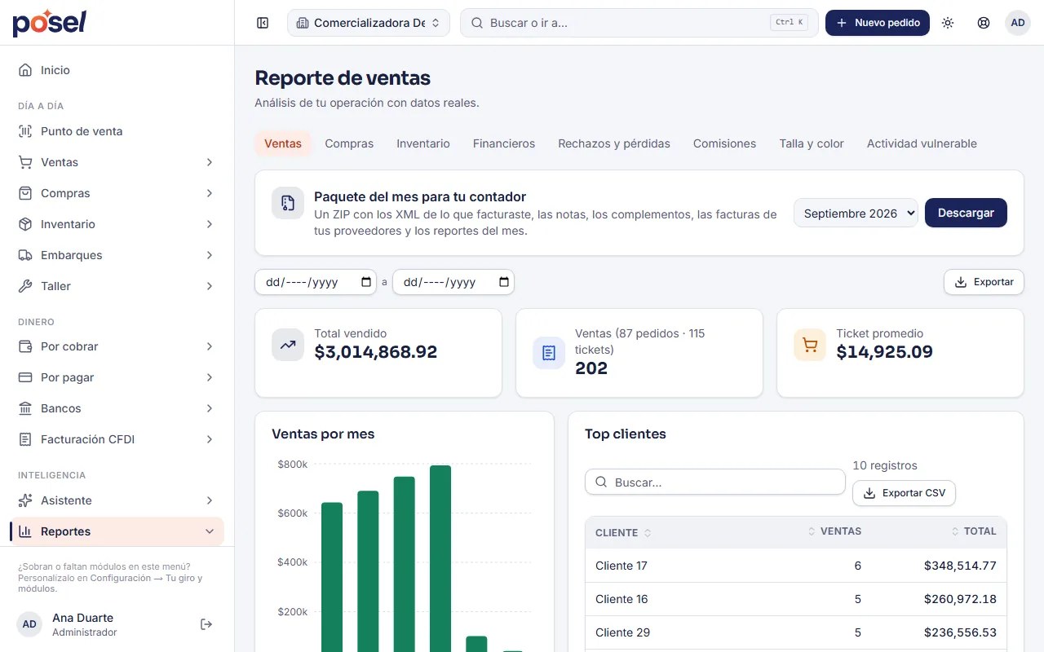Screen dimensions: 1044x652
Task: Switch to the Compras report tab
Action: 349,143
